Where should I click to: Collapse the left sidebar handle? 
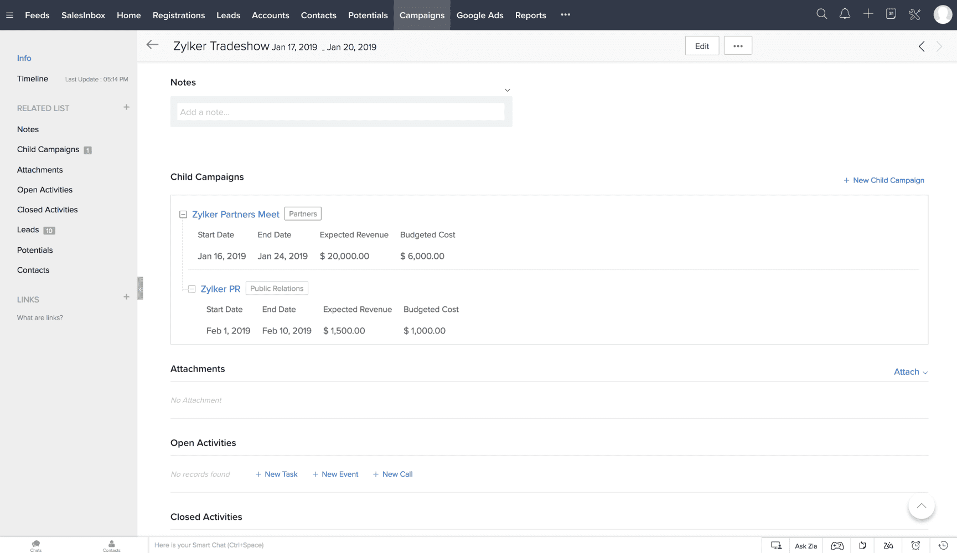coord(140,288)
